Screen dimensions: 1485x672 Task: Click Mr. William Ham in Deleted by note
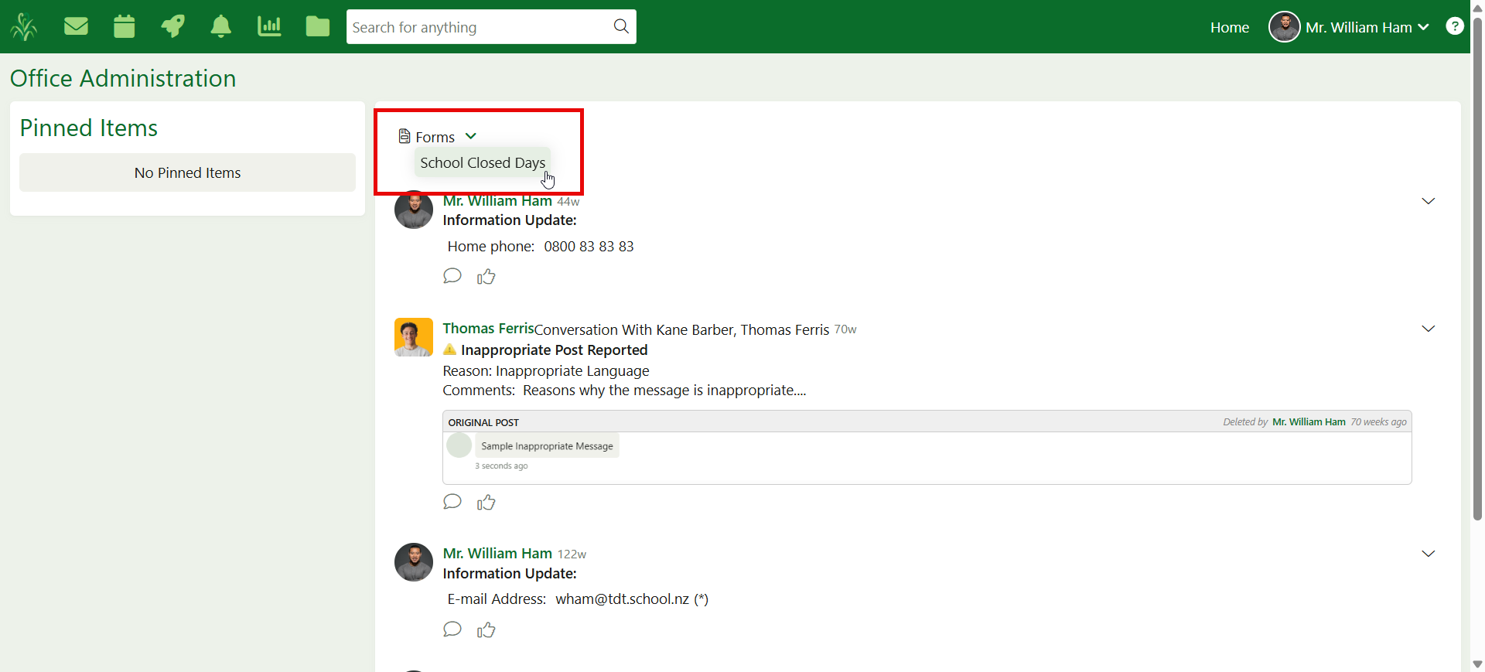[1309, 422]
